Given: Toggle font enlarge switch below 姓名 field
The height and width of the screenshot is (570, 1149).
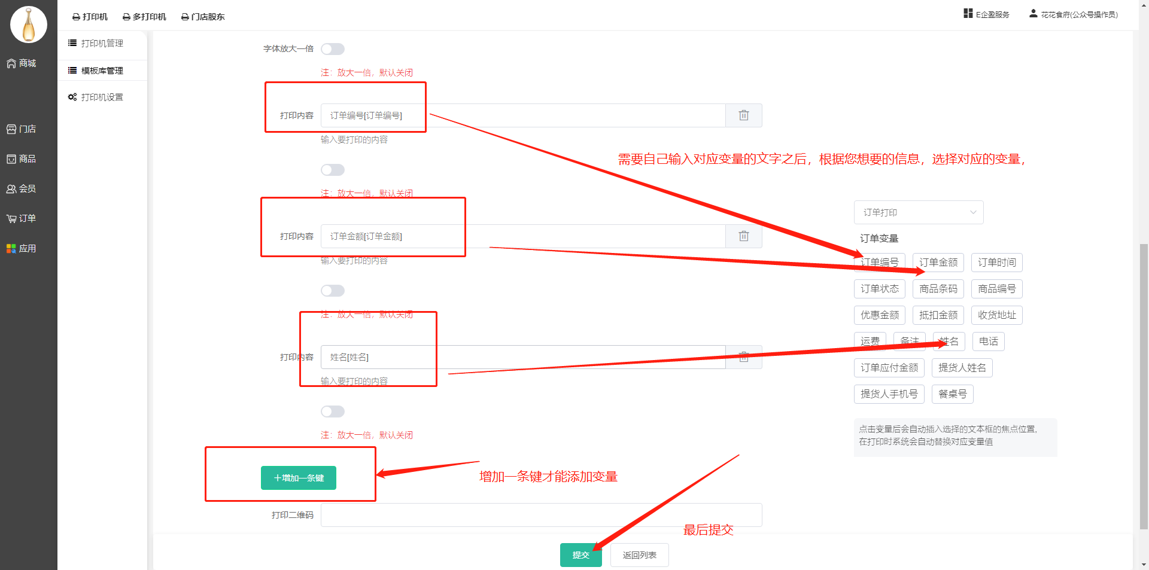Looking at the screenshot, I should coord(333,412).
